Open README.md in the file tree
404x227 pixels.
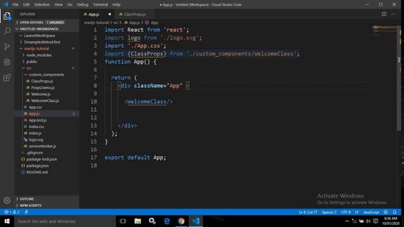click(x=37, y=172)
